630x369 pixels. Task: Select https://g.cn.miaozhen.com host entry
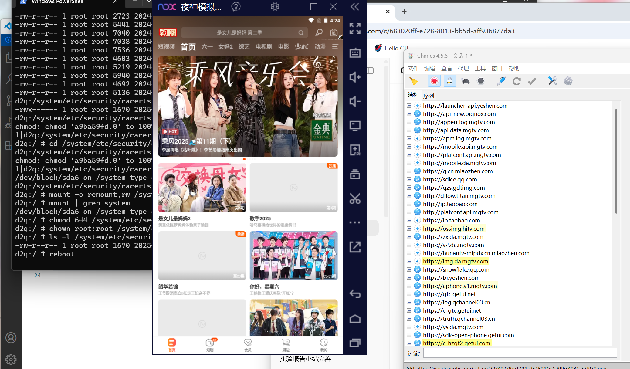point(458,171)
